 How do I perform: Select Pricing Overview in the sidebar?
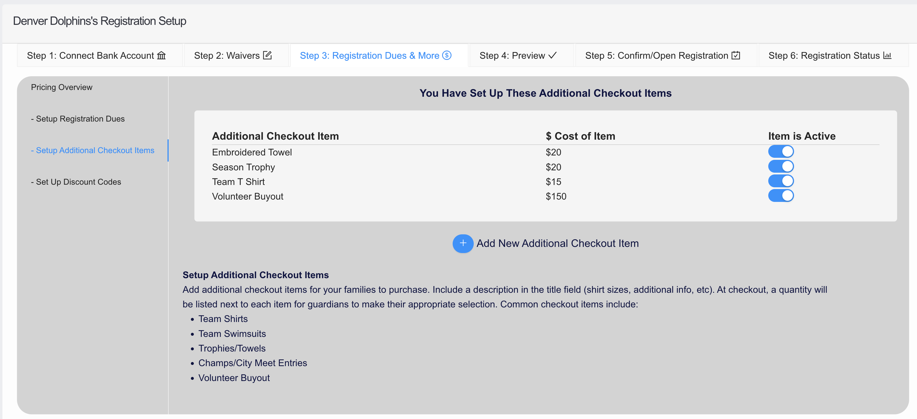61,87
